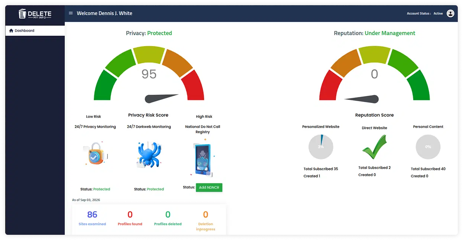463x240 pixels.
Task: Click the phone Do Not Call Registry icon
Action: 203,158
